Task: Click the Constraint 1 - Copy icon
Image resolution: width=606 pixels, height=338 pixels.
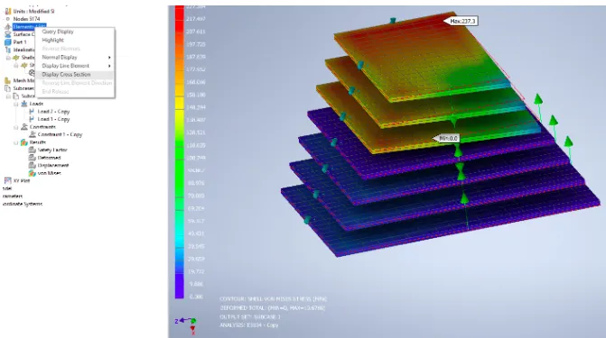Action: click(33, 134)
